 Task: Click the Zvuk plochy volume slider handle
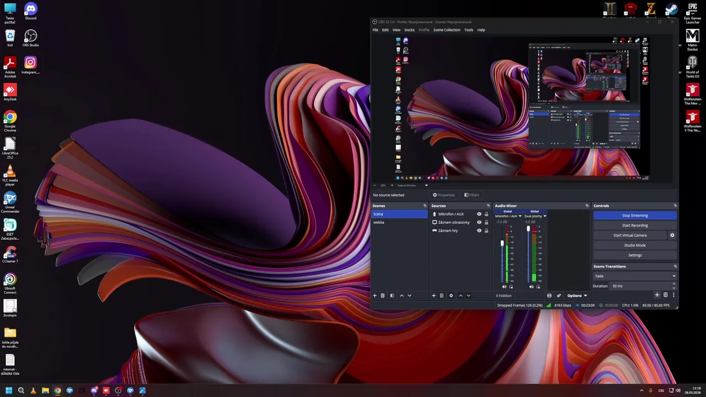coord(528,229)
